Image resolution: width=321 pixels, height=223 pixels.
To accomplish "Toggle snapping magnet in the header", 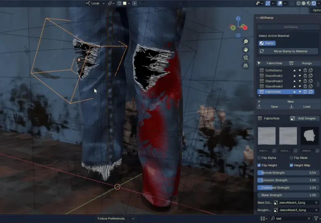I will pos(119,3).
